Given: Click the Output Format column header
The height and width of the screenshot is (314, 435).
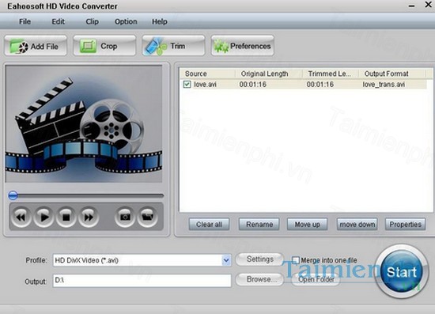Looking at the screenshot, I should [x=391, y=74].
